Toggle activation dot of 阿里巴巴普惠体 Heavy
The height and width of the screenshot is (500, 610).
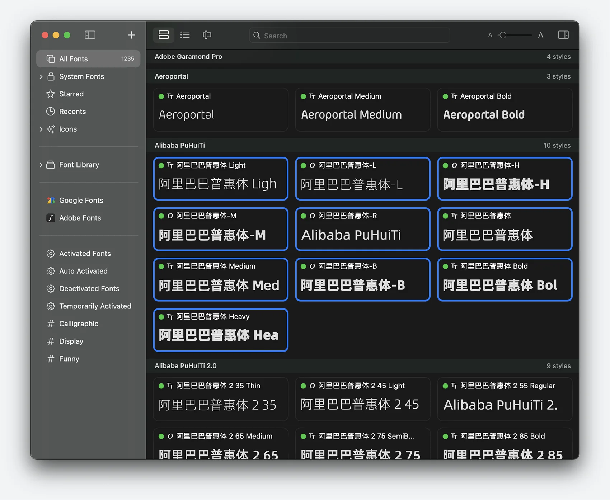point(161,317)
